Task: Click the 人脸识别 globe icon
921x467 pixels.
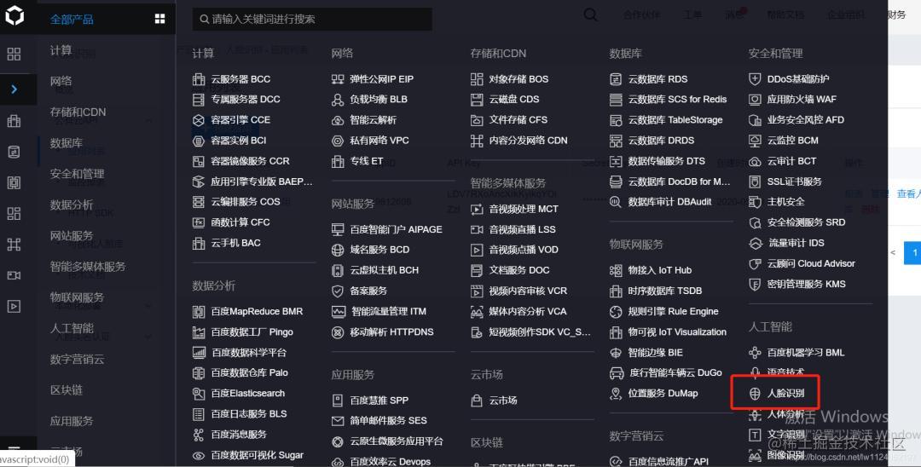Action: pyautogui.click(x=755, y=394)
